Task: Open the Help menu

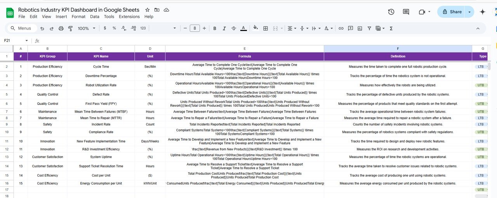Action: (149, 17)
